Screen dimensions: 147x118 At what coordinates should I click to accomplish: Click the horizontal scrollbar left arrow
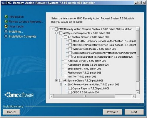pos(52,96)
